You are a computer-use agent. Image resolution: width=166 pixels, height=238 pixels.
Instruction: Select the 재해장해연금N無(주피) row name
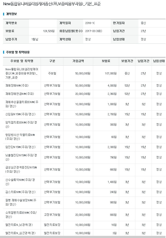pyautogui.click(x=20, y=94)
